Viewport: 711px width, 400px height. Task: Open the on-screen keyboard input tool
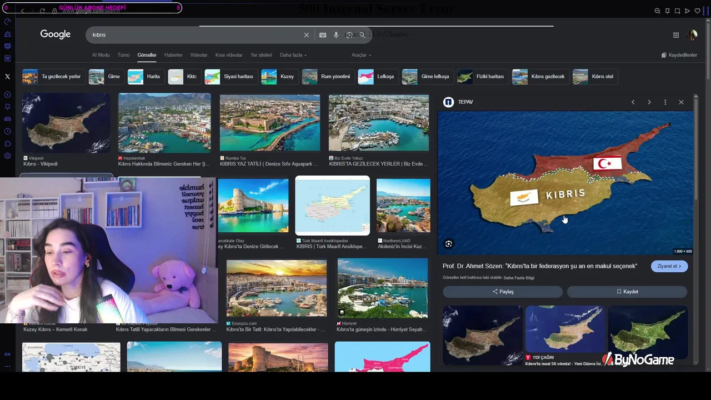tap(323, 35)
